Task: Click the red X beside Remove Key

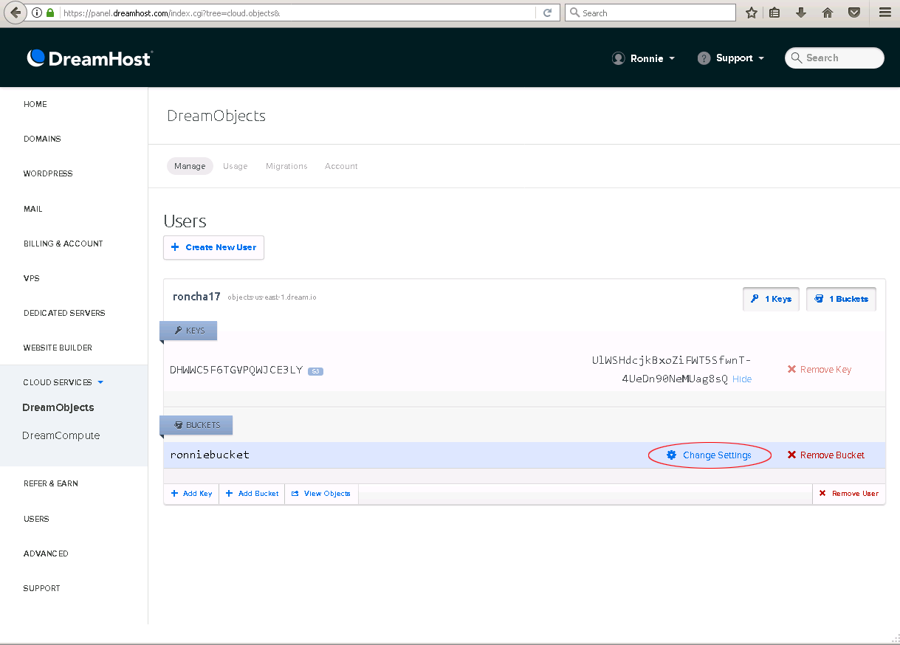Action: point(791,369)
